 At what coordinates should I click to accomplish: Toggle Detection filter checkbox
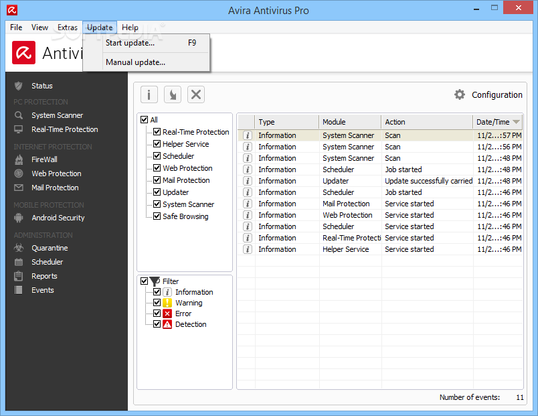pyautogui.click(x=157, y=324)
